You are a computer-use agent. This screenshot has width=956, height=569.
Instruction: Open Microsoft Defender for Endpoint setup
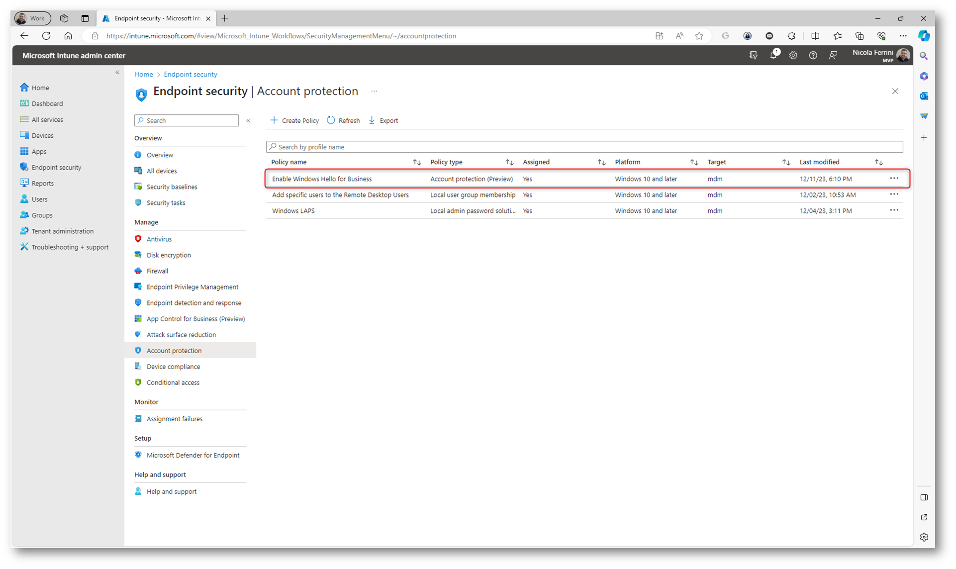(x=193, y=455)
